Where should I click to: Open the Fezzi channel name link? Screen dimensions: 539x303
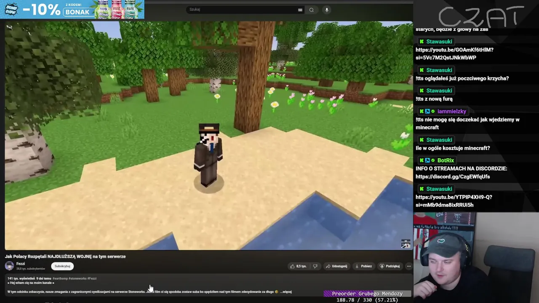[20, 264]
